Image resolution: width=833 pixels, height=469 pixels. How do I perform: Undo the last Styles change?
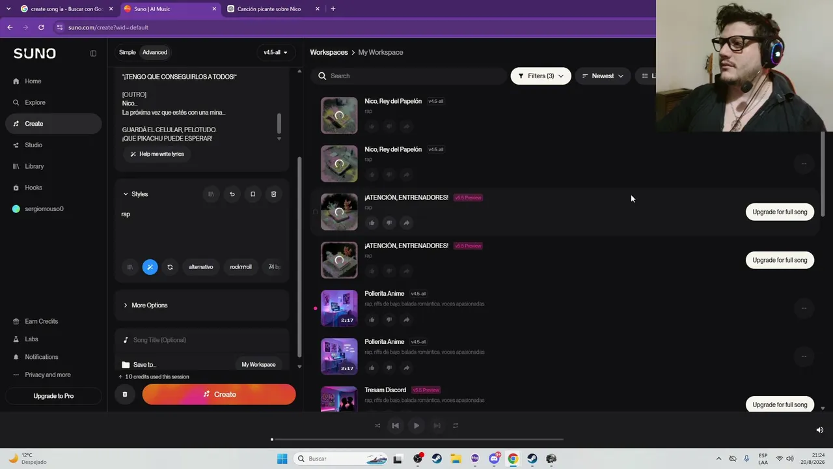232,194
